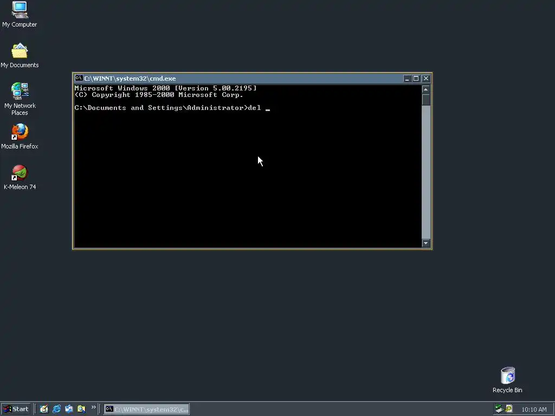Close the cmd.exe window

426,79
